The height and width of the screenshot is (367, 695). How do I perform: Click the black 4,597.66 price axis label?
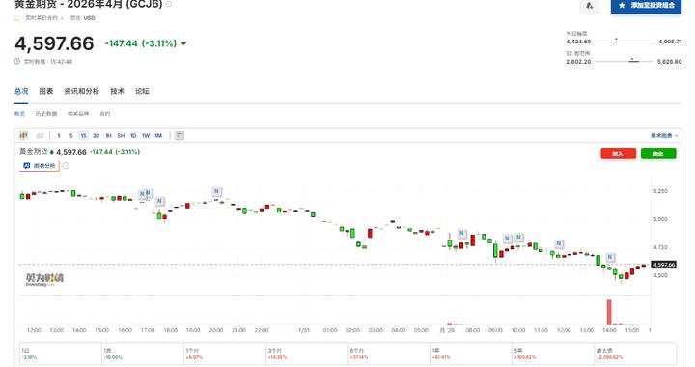click(x=663, y=265)
